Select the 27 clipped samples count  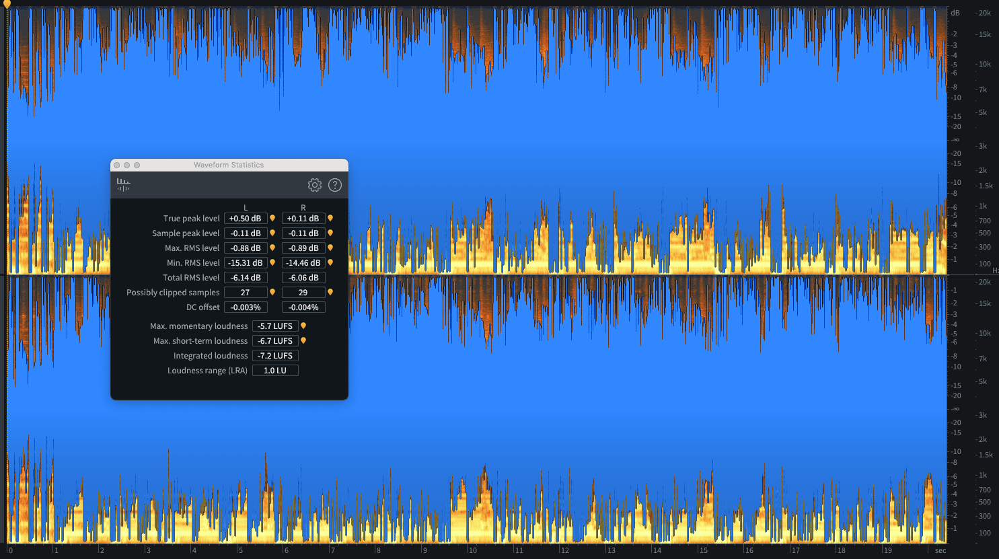click(x=246, y=293)
